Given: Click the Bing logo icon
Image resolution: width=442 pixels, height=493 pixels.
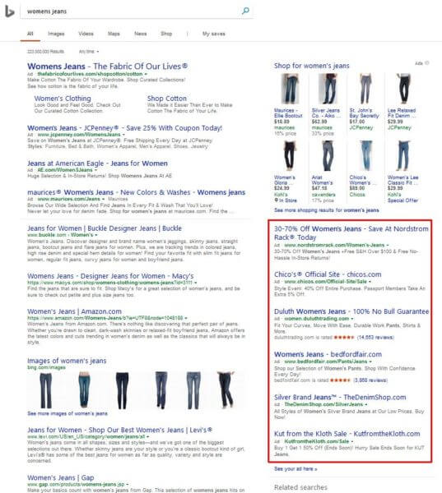Looking at the screenshot, I should point(10,12).
